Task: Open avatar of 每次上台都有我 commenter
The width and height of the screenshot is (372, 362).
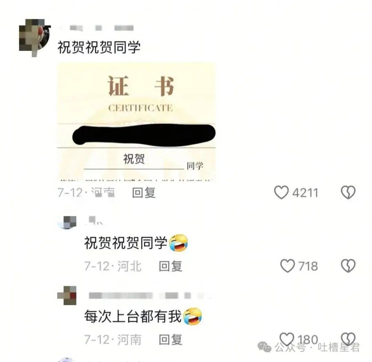Action: click(67, 296)
